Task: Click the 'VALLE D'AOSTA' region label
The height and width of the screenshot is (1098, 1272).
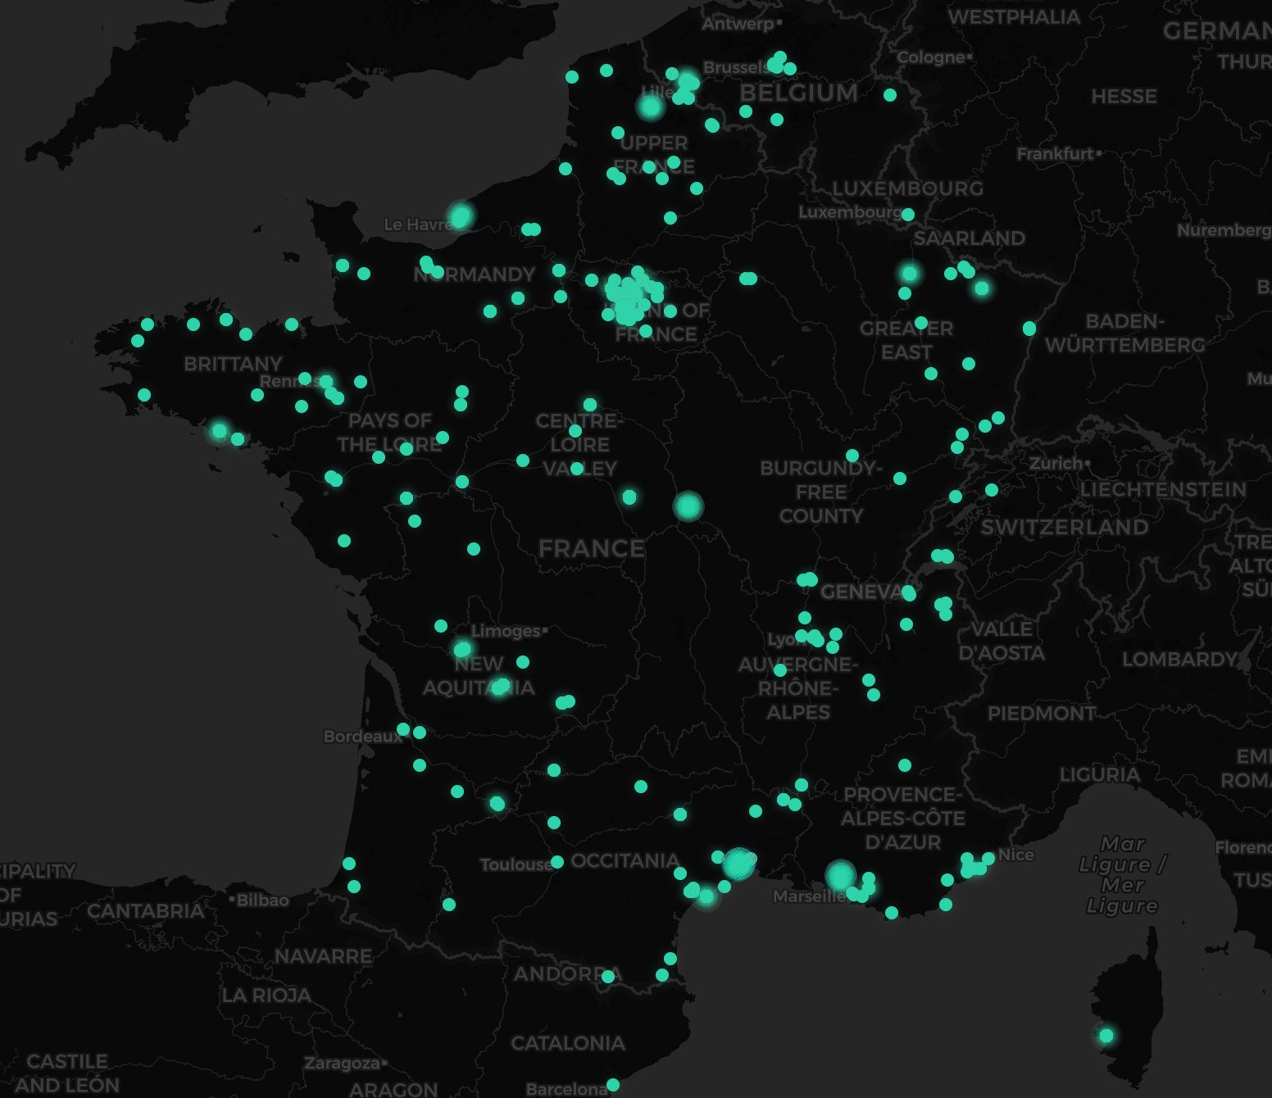Action: [1002, 641]
